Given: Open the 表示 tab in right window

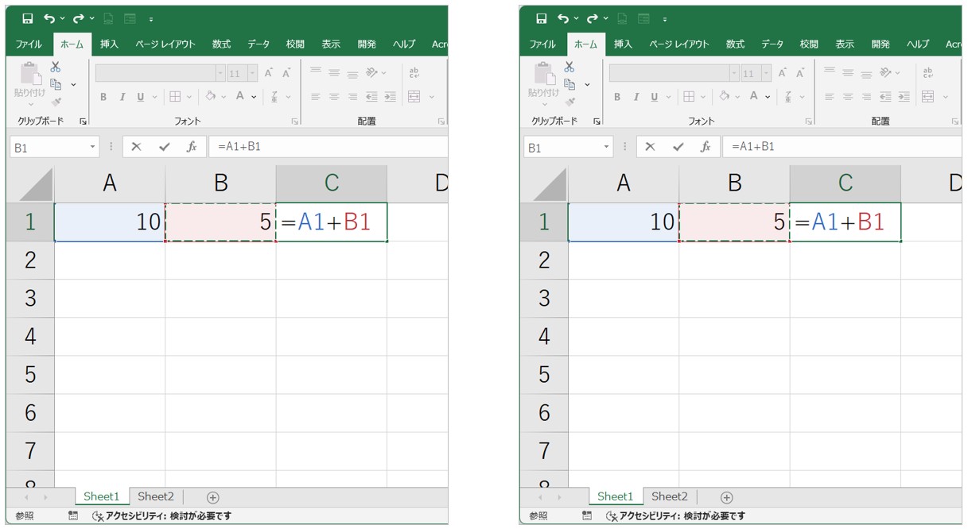Looking at the screenshot, I should [844, 44].
